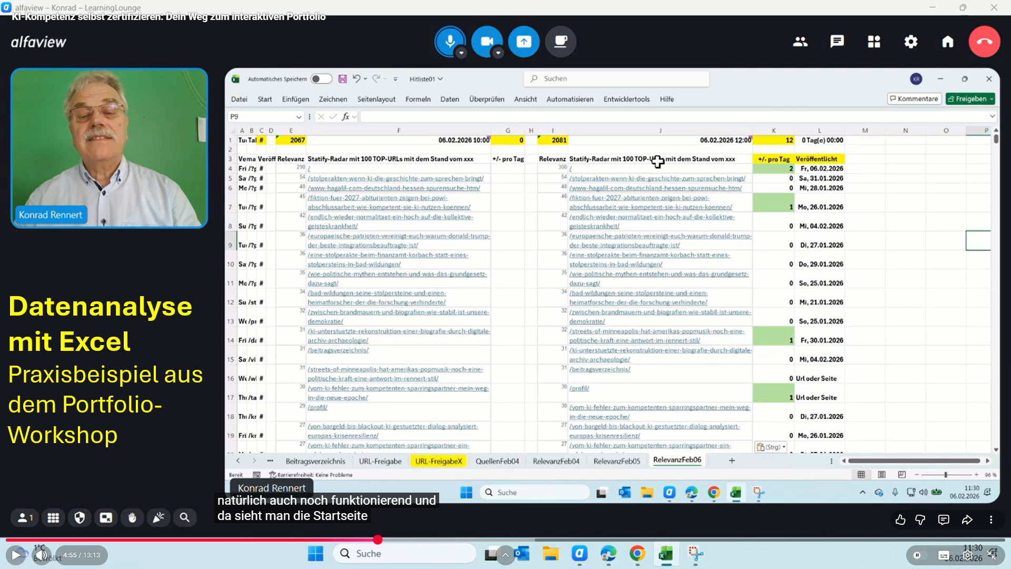The height and width of the screenshot is (569, 1011).
Task: Toggle the alfaview camera button
Action: (487, 41)
